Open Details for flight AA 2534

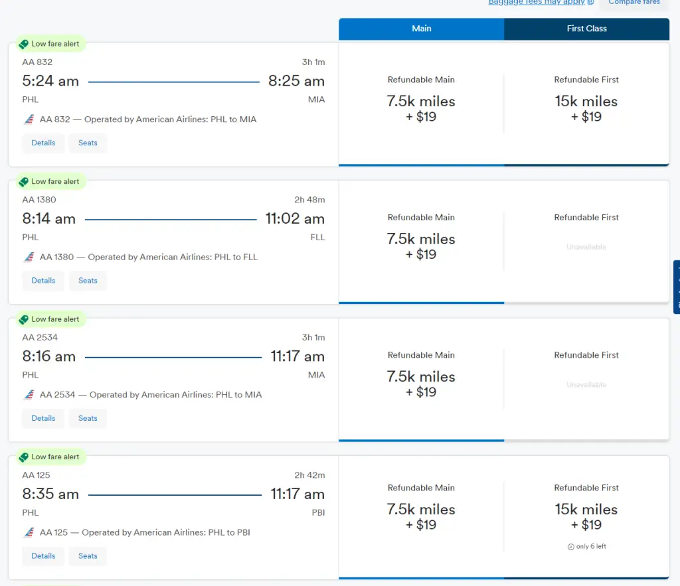[x=43, y=418]
